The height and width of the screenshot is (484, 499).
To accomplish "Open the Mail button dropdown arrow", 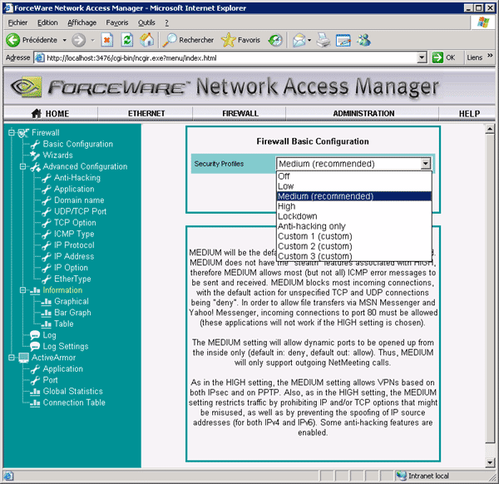I will [x=309, y=40].
